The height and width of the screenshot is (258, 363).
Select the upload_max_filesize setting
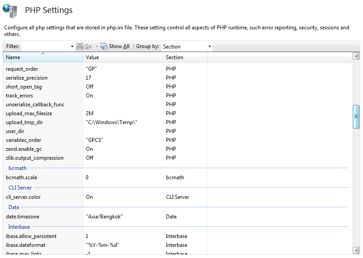click(x=29, y=113)
